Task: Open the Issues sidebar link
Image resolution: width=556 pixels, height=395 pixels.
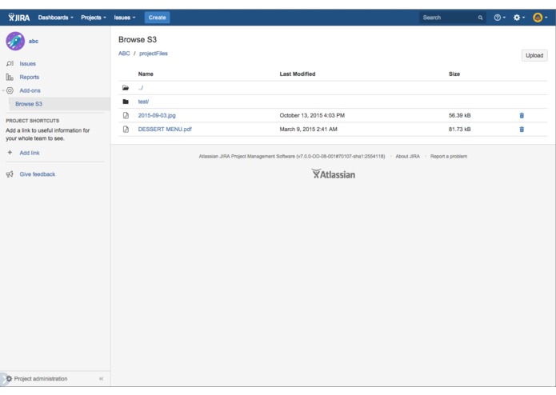Action: 28,64
